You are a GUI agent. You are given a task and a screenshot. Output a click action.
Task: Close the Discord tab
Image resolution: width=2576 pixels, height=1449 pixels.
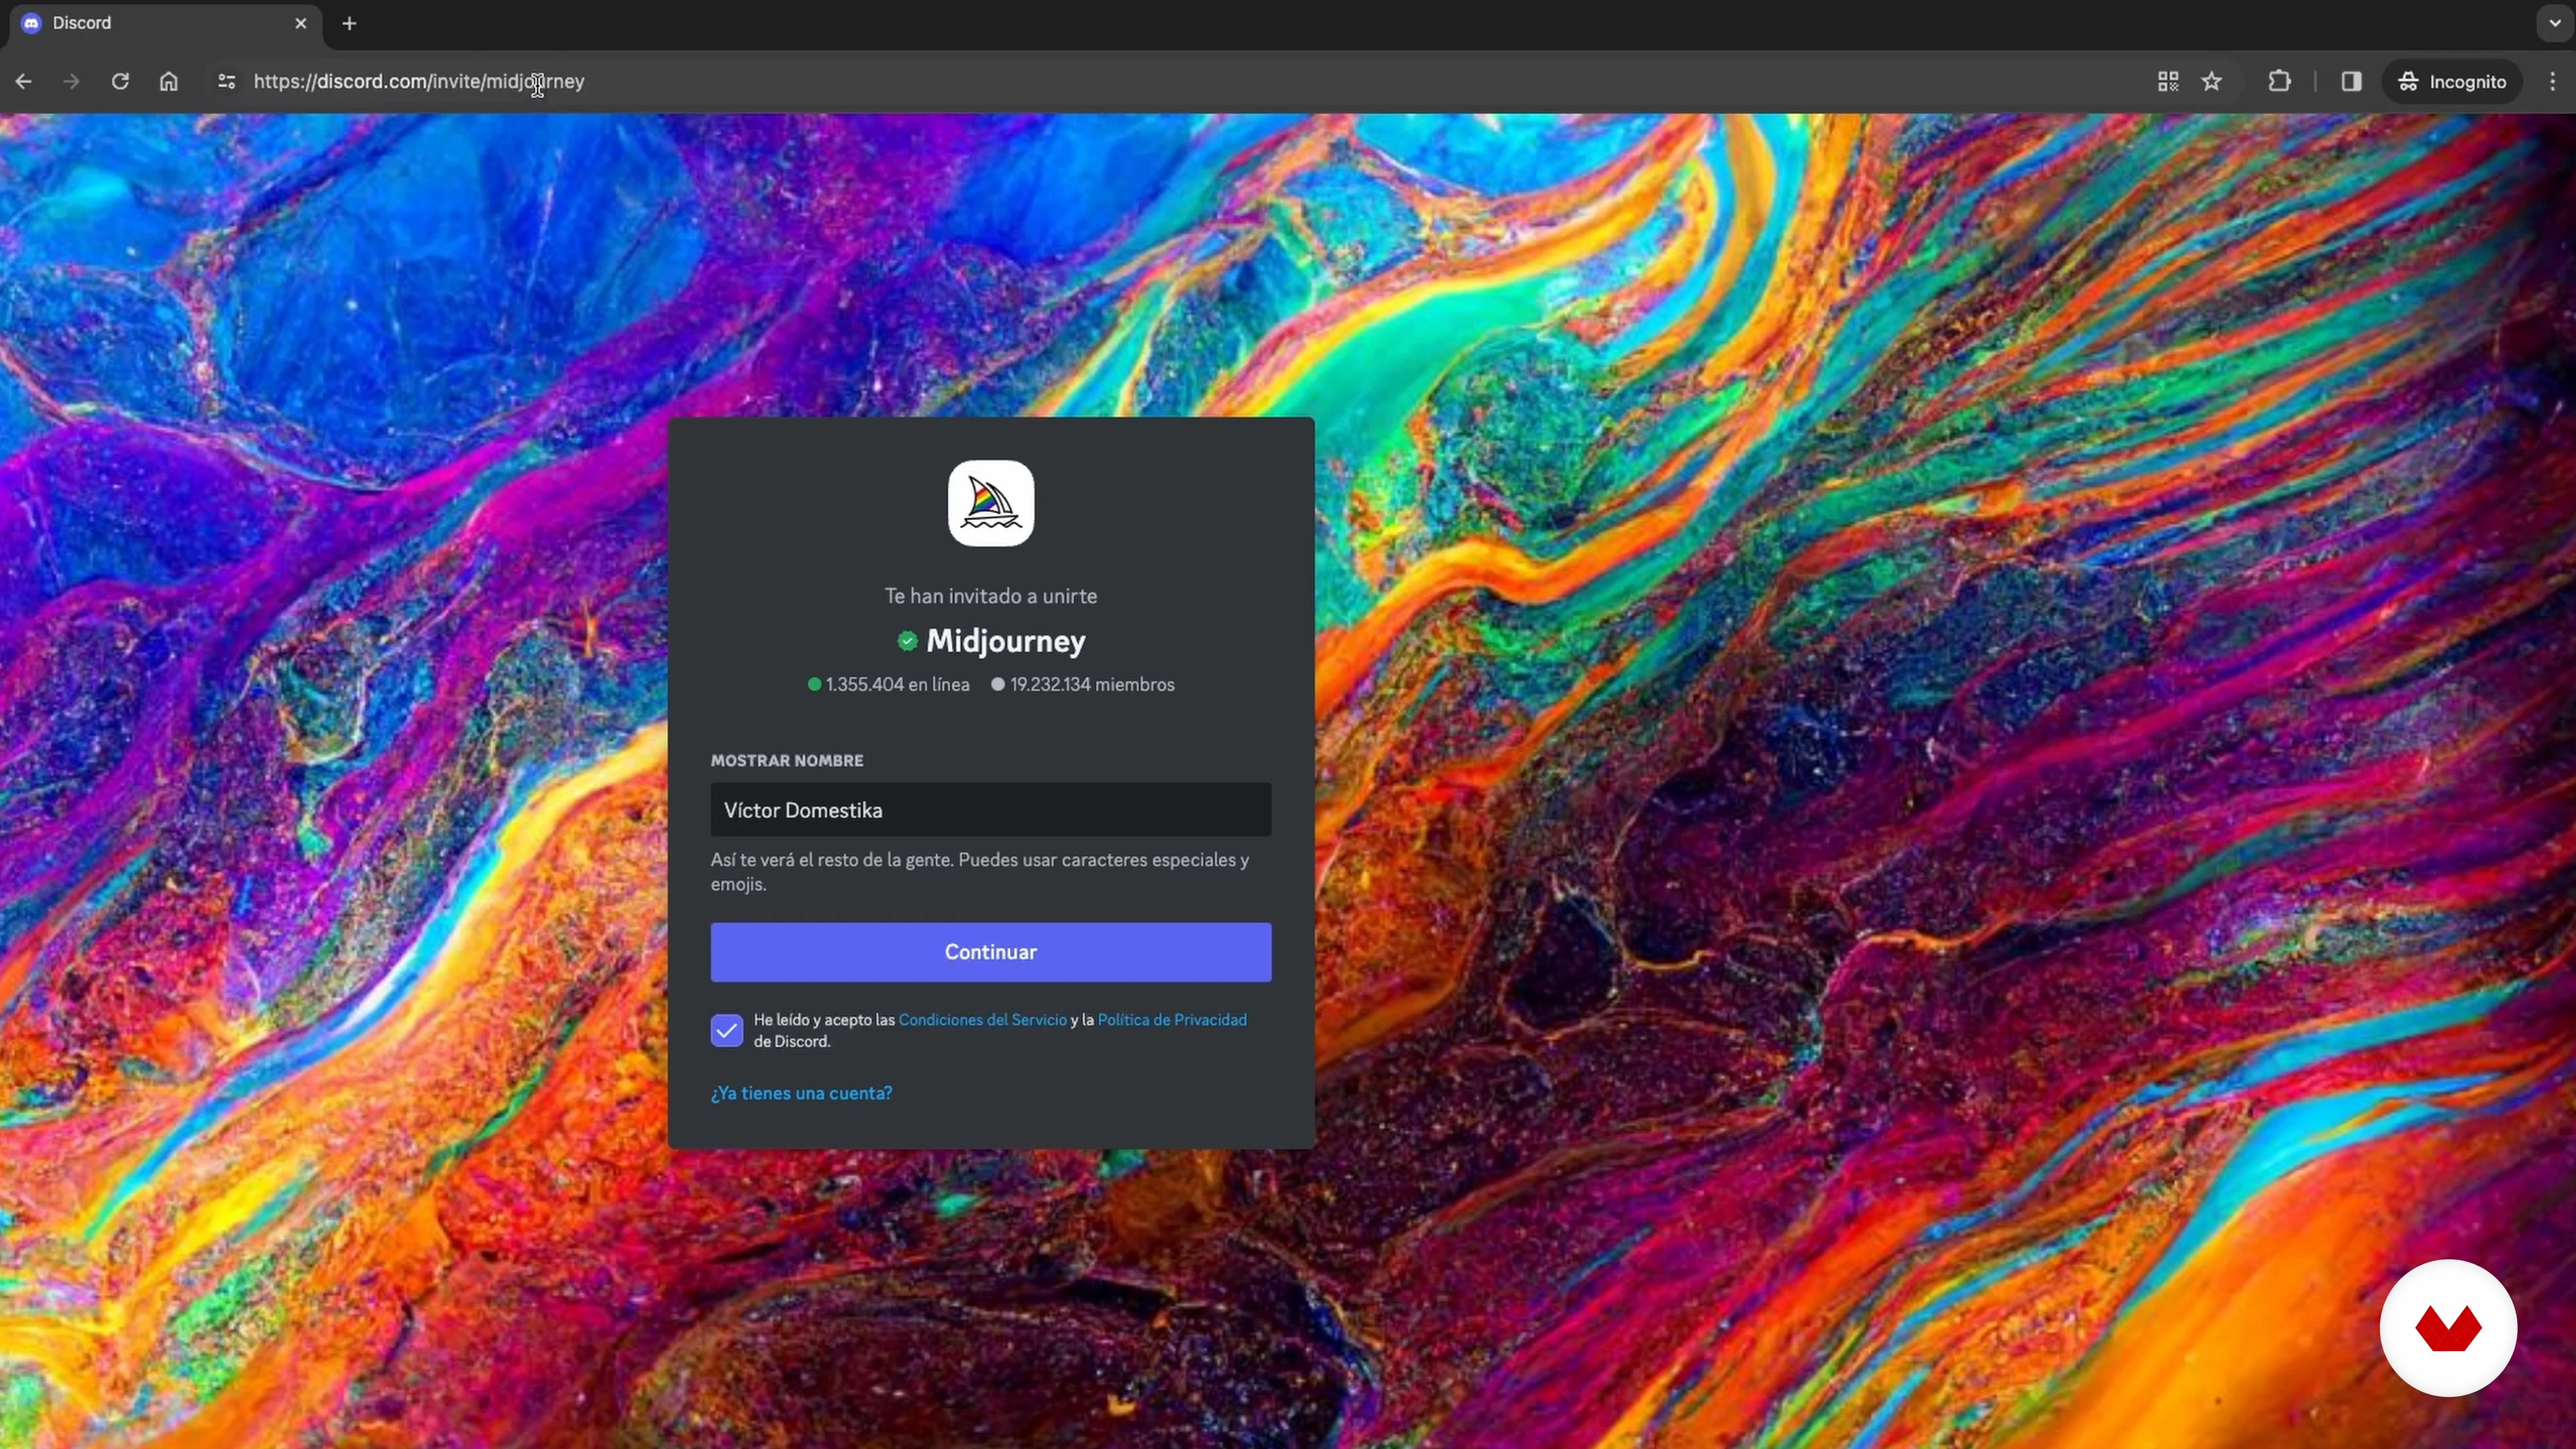click(301, 23)
